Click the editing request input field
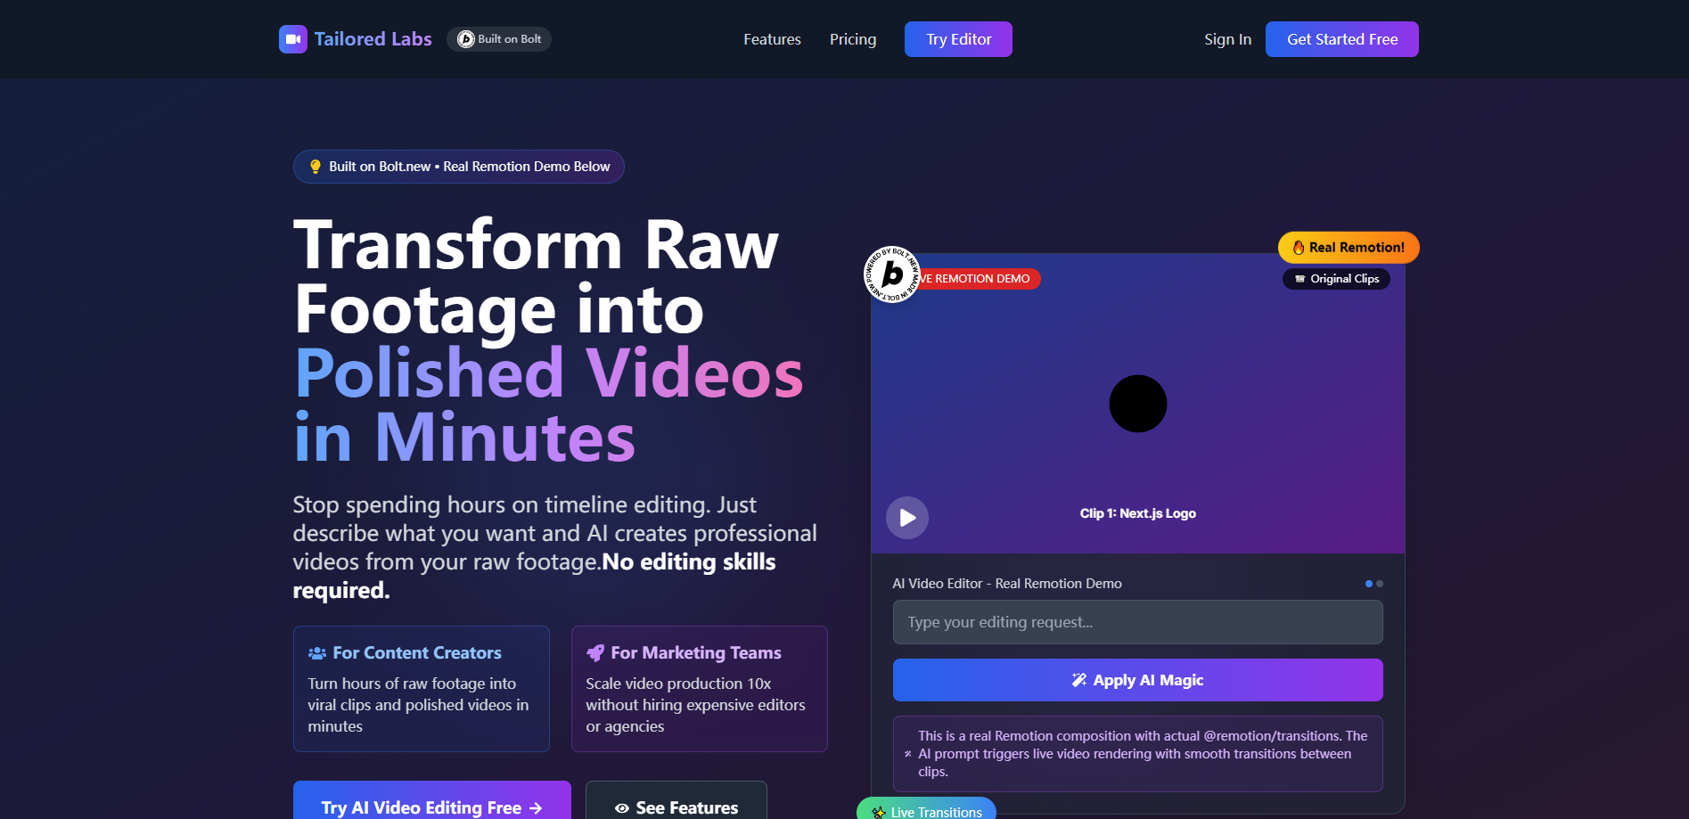This screenshot has height=819, width=1689. [1137, 621]
